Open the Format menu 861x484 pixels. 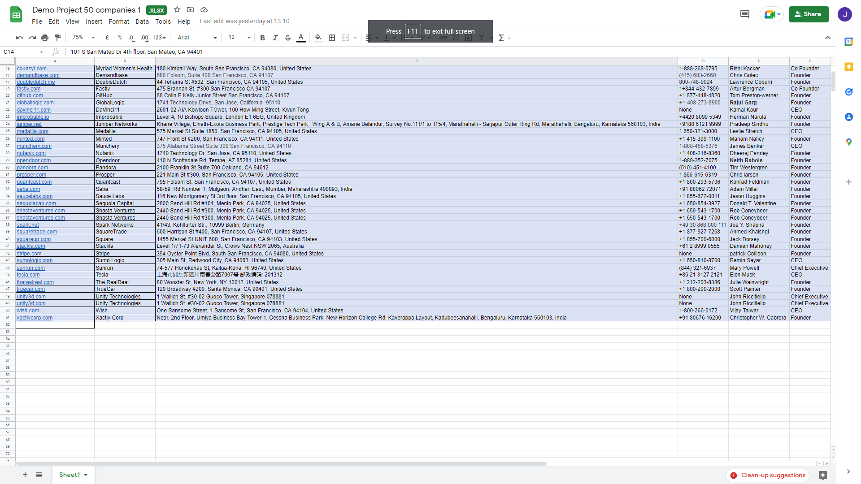[x=118, y=22]
